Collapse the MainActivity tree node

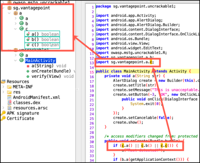tap(15, 60)
